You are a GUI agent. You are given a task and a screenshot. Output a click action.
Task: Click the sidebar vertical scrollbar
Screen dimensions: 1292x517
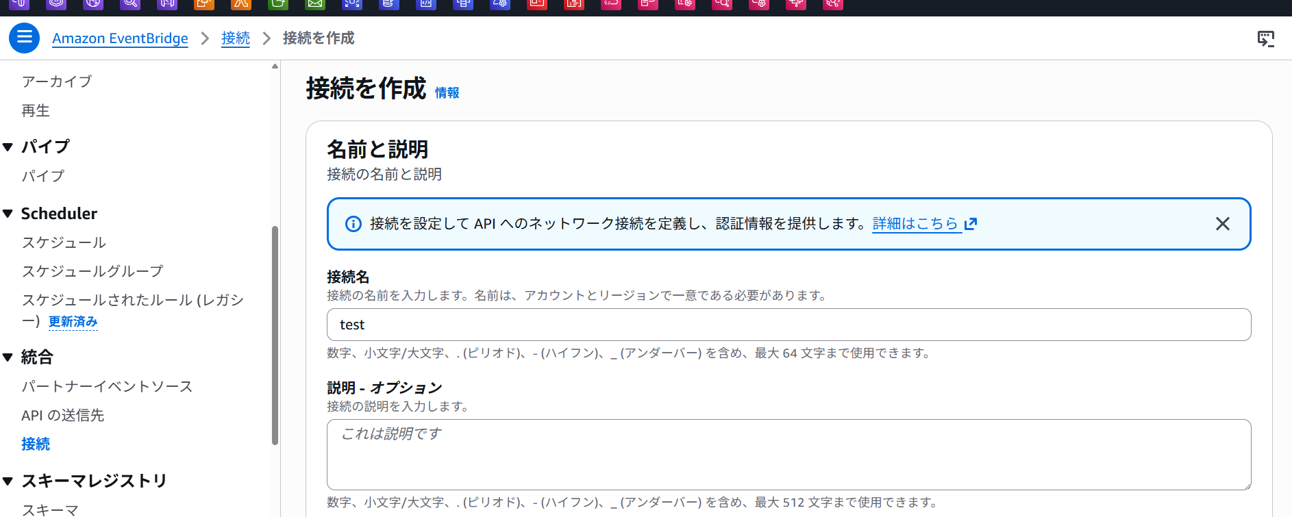point(275,336)
